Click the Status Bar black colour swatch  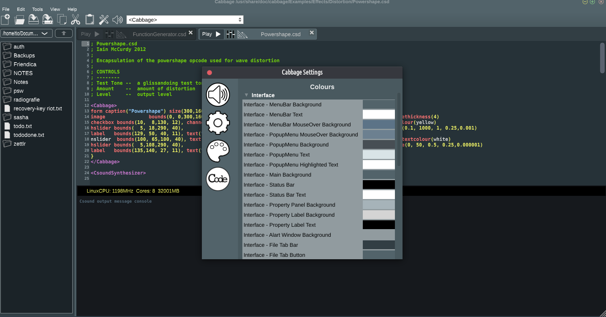tap(378, 185)
